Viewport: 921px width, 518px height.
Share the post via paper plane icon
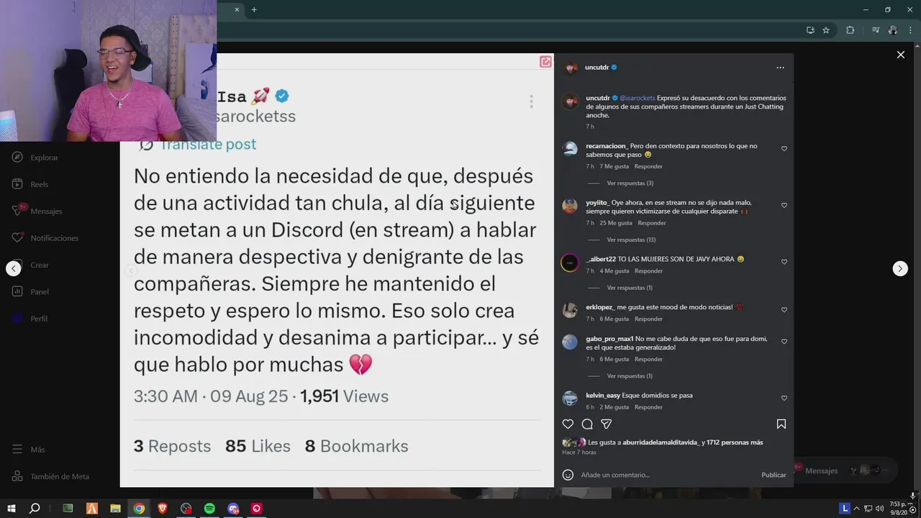point(606,424)
